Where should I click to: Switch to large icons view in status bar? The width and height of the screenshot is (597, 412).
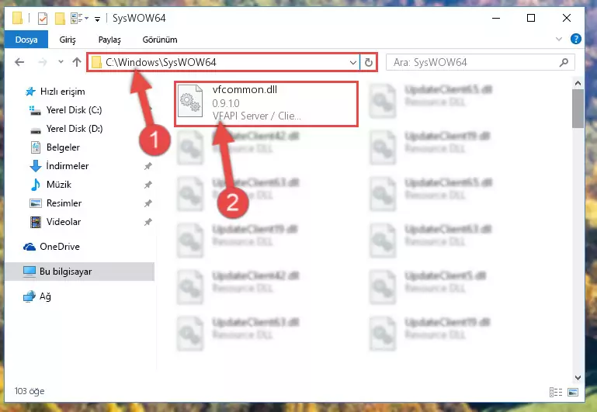[573, 392]
